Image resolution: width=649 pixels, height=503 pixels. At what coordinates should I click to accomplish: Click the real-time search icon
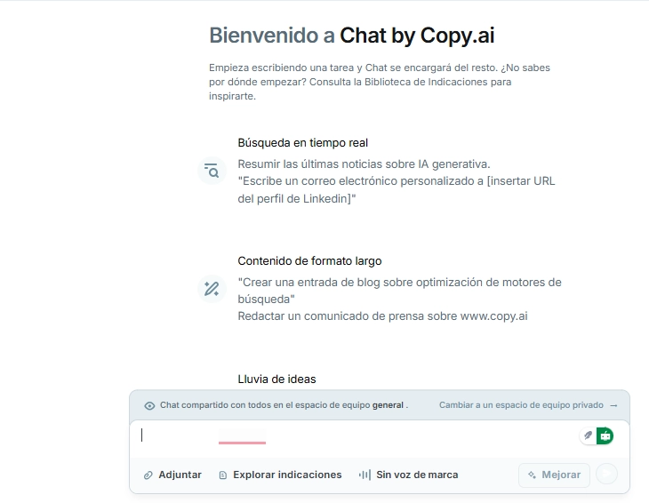[x=212, y=171]
